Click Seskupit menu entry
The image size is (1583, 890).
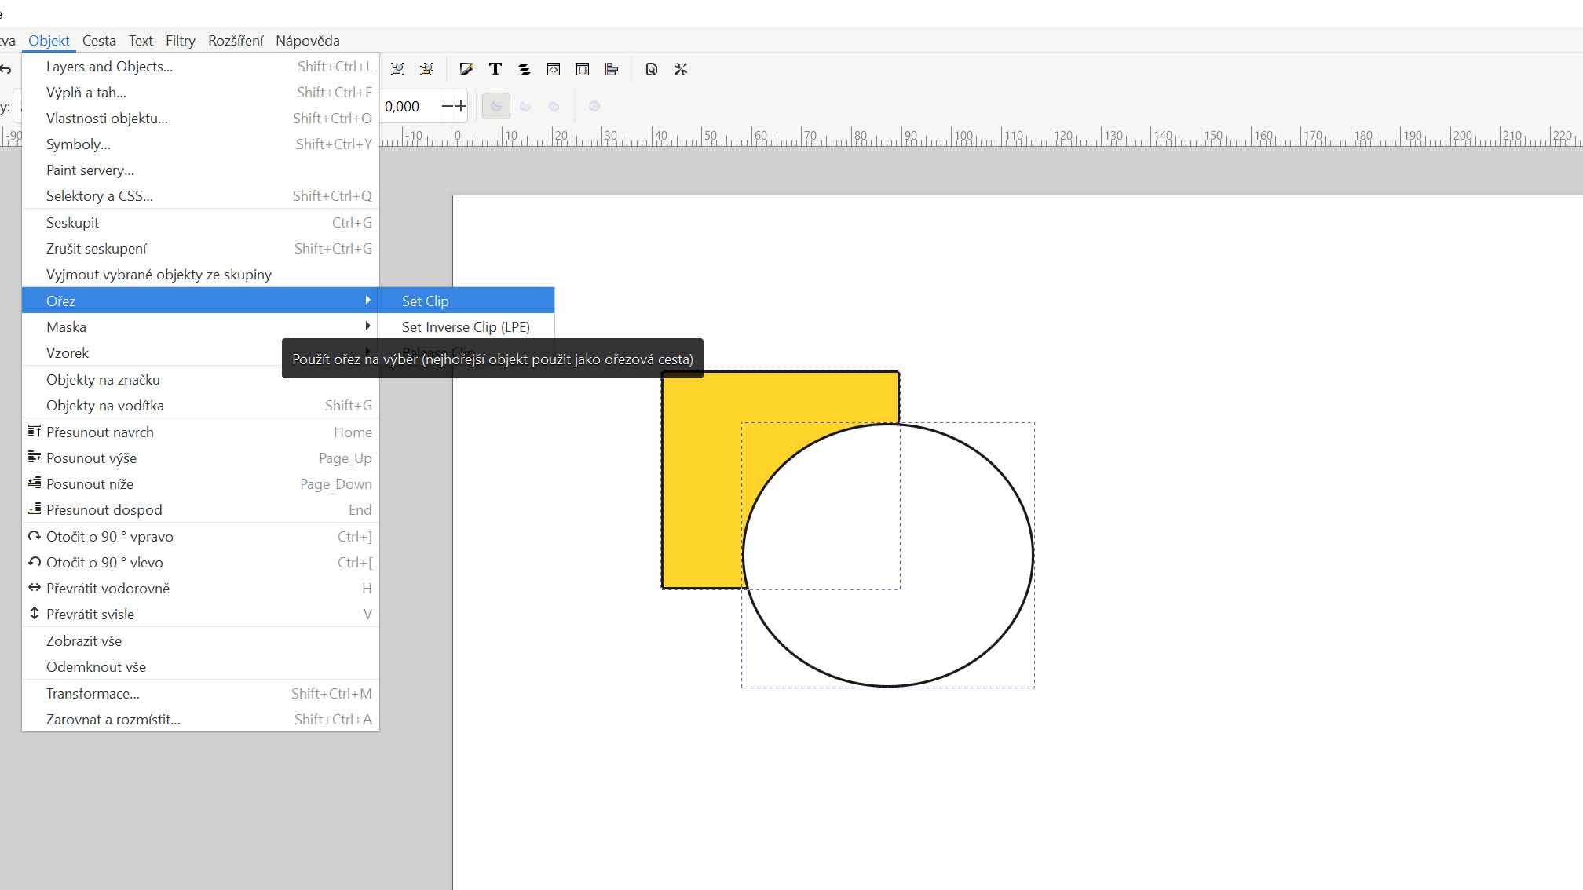pyautogui.click(x=73, y=222)
